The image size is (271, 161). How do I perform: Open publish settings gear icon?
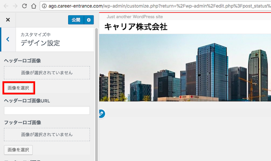(x=89, y=20)
